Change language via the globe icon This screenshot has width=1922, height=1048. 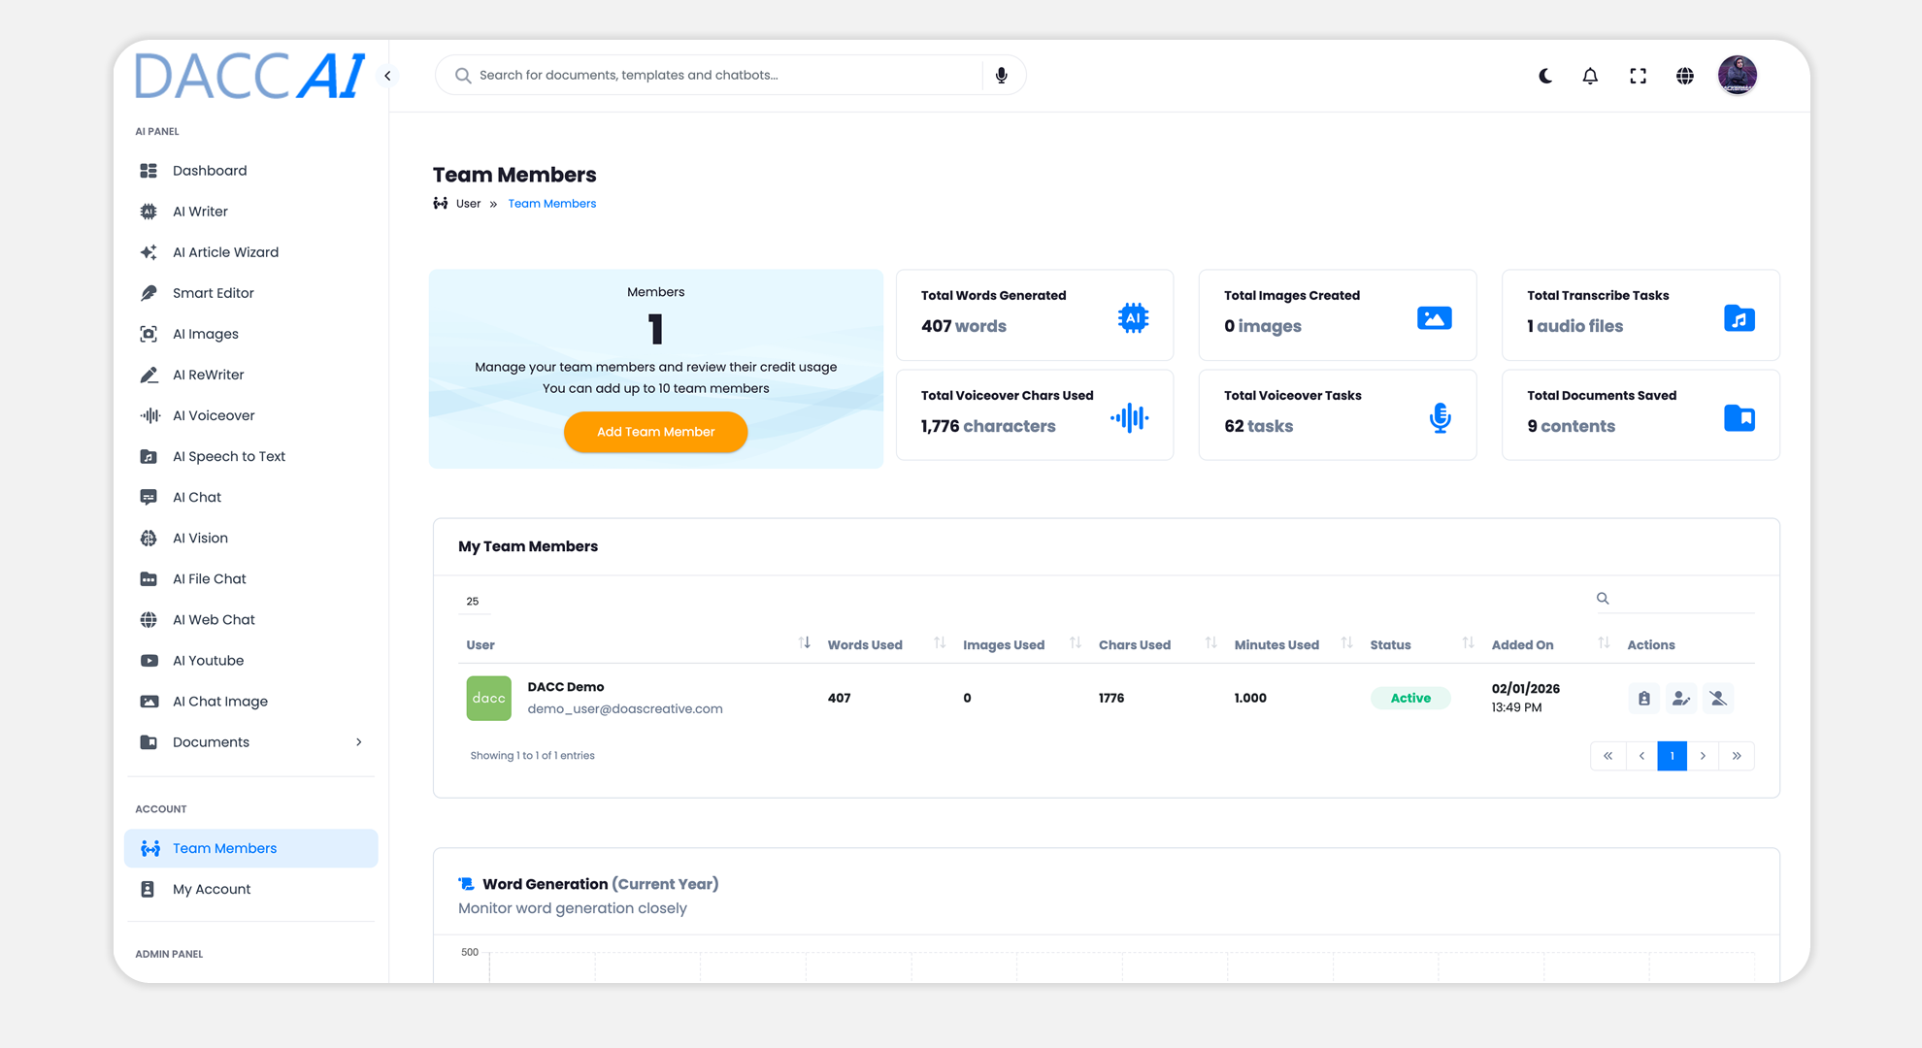point(1685,75)
